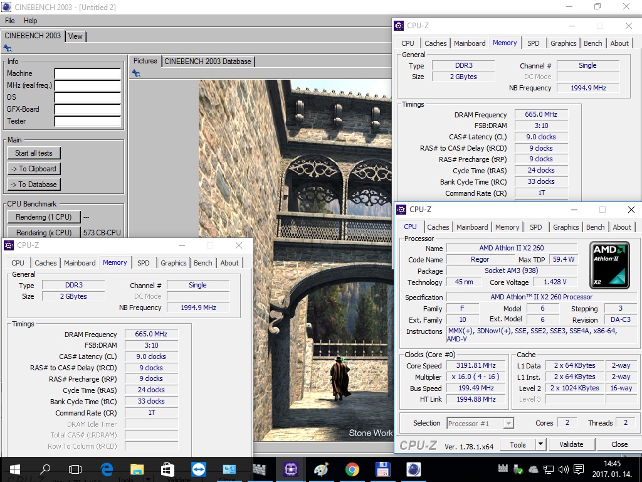Click the Tester input field

click(88, 121)
